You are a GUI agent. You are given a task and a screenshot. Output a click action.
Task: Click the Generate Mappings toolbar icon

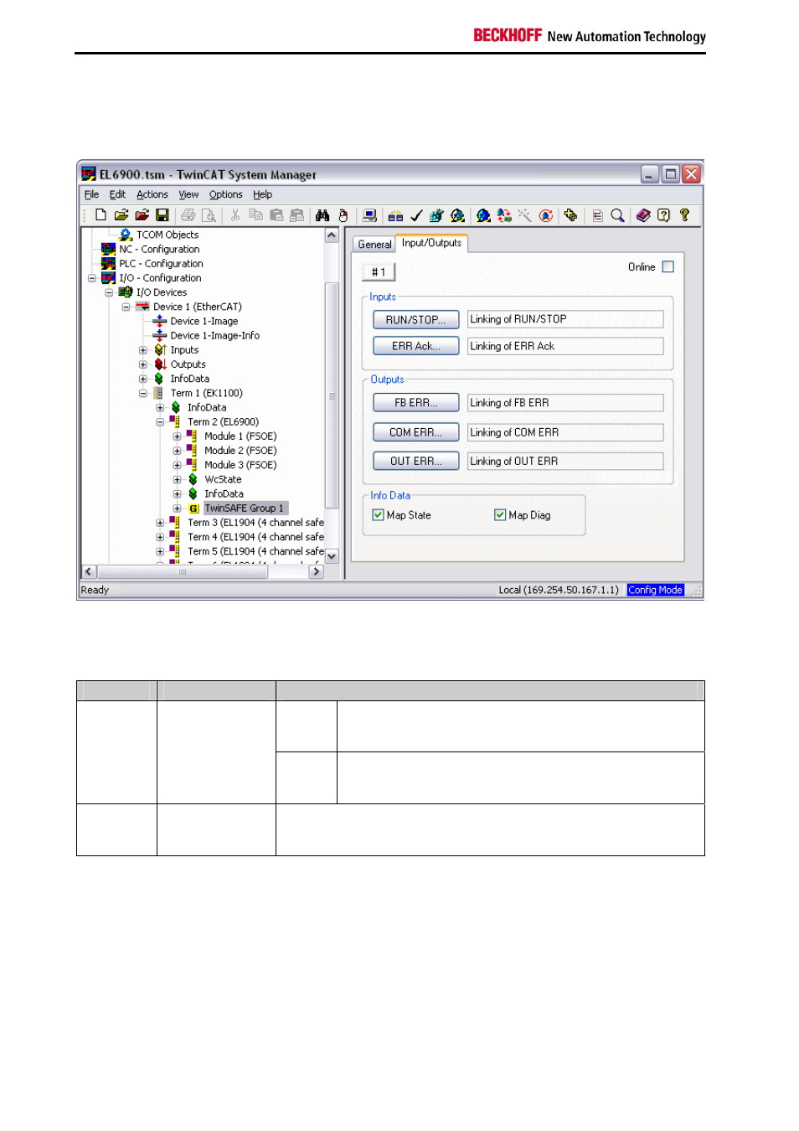[x=395, y=215]
